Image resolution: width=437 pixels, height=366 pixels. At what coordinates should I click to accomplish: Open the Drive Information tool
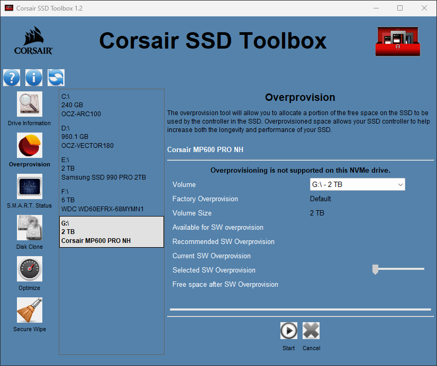(x=30, y=104)
